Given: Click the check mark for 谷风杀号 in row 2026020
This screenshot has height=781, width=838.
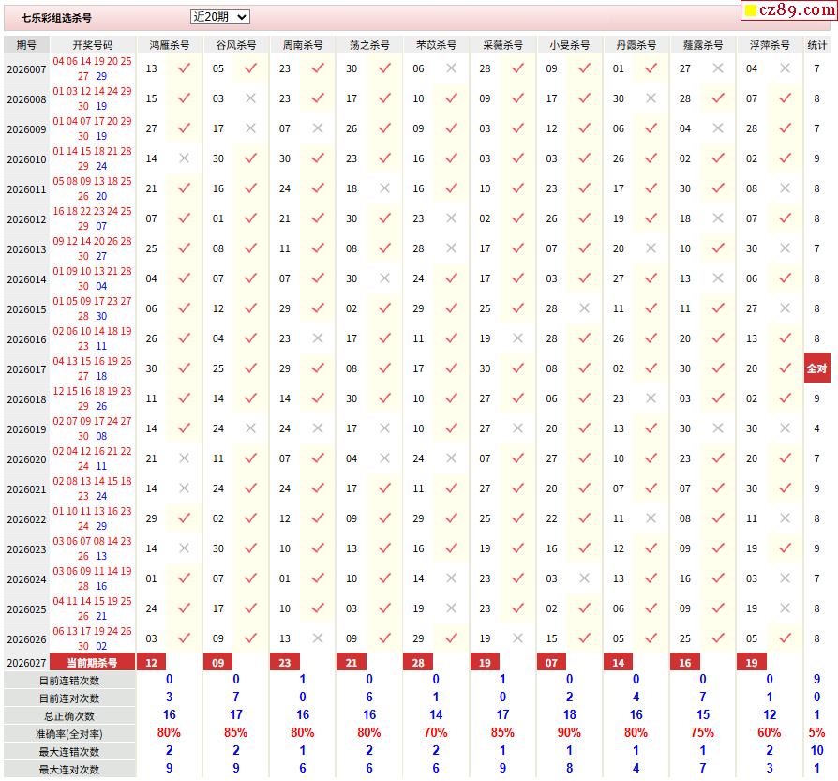Looking at the screenshot, I should point(250,458).
